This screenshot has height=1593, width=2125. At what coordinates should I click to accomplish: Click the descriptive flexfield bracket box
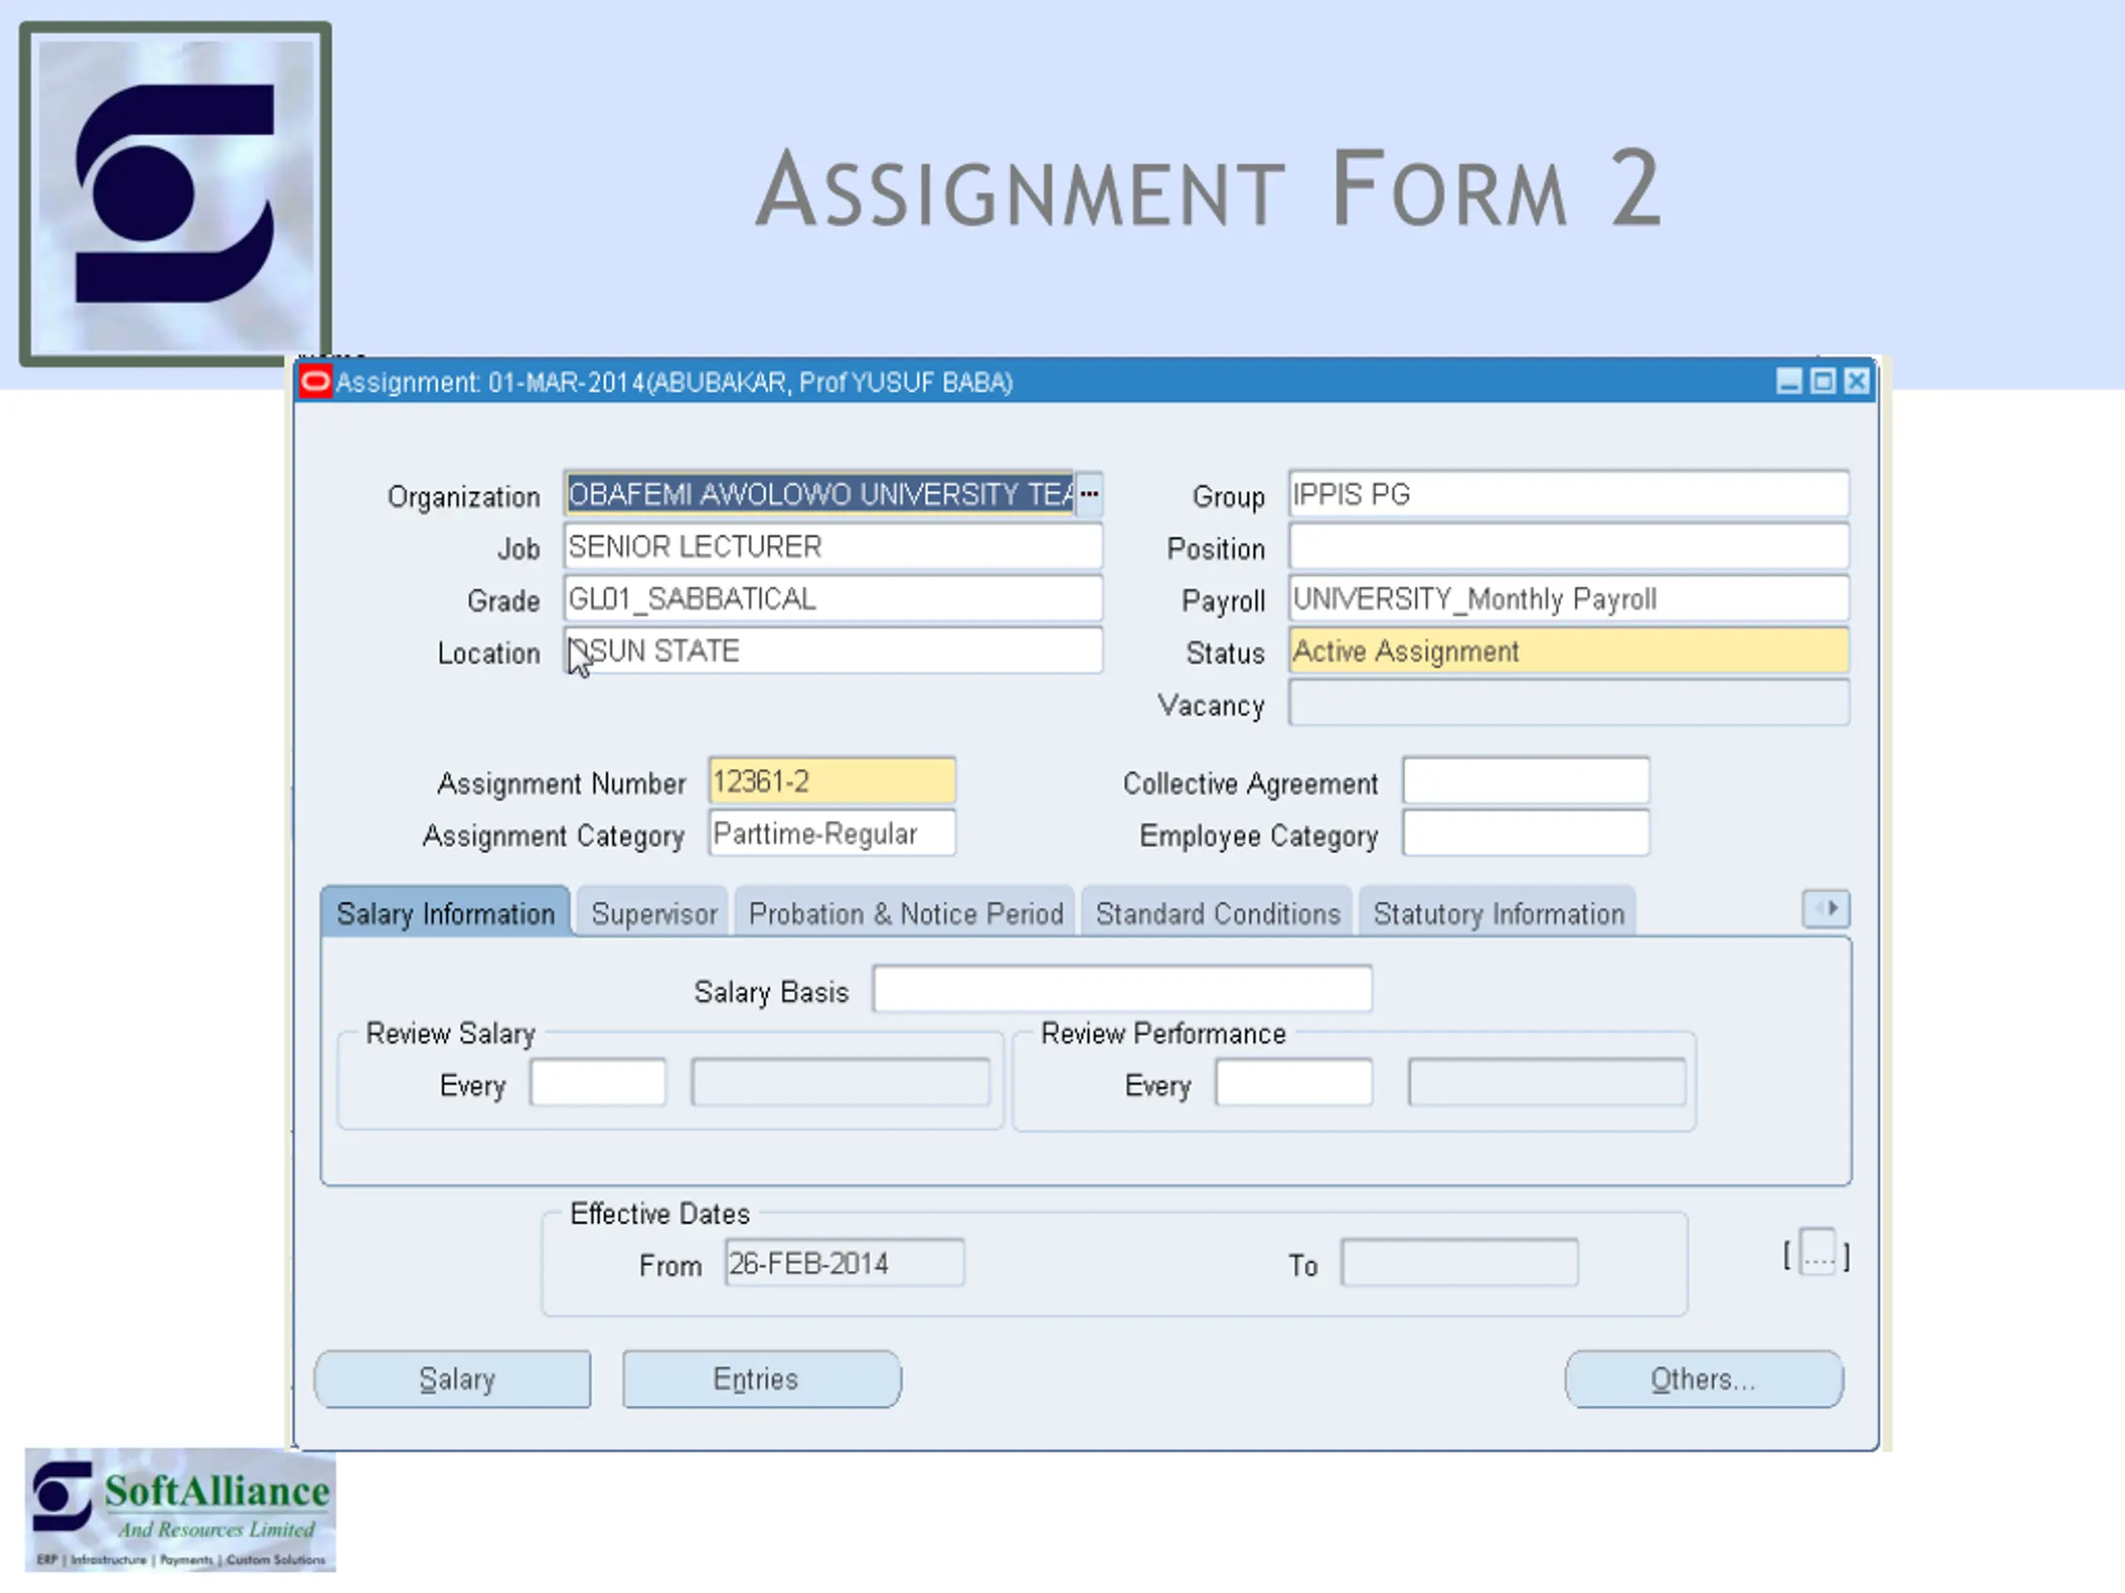tap(1816, 1252)
